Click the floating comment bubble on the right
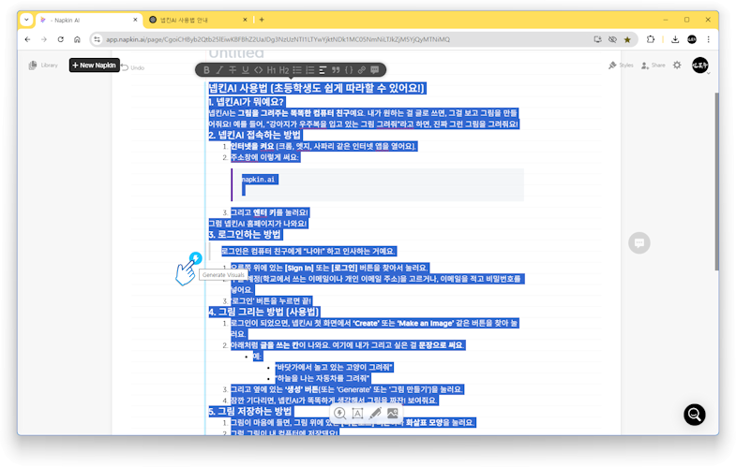 click(638, 242)
